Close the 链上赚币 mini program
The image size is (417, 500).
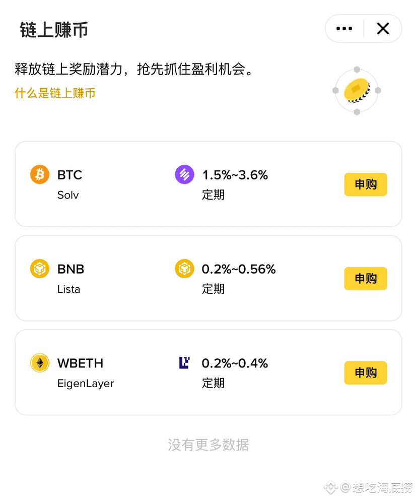coord(383,29)
